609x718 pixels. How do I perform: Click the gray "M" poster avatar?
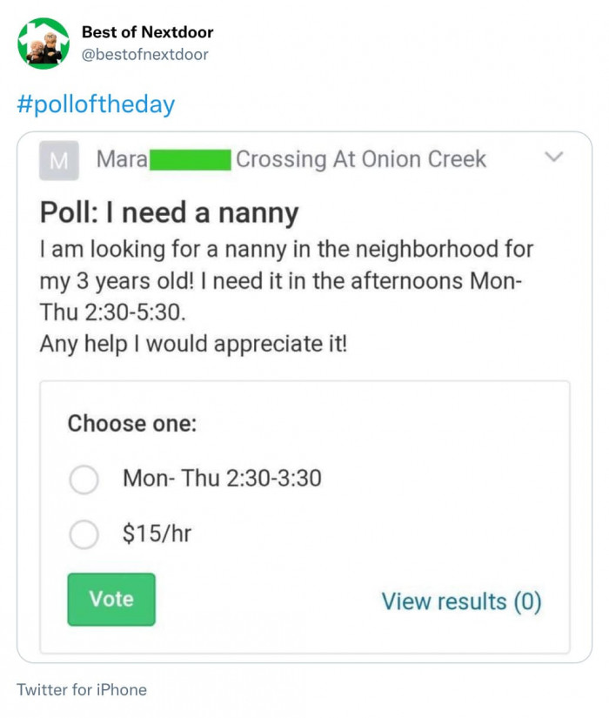click(59, 160)
